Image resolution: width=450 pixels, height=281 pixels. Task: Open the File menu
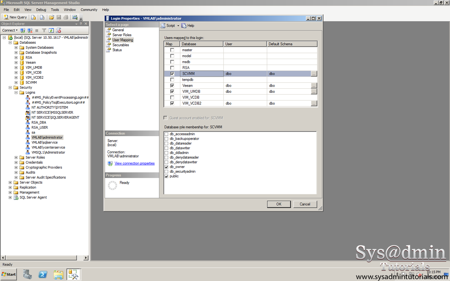[x=6, y=10]
